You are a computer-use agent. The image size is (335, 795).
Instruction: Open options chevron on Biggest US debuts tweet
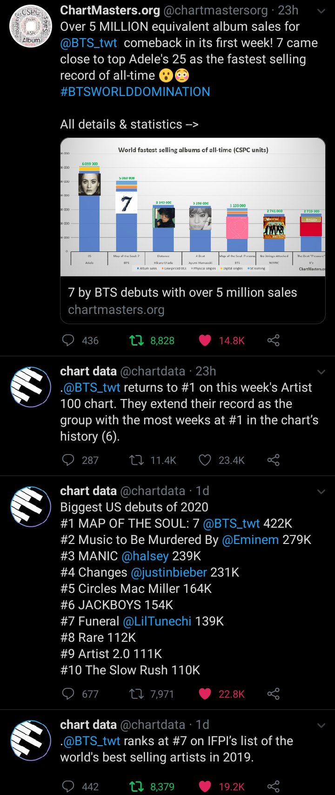(x=321, y=491)
